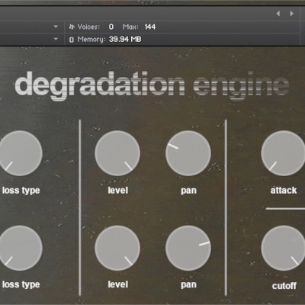The height and width of the screenshot is (305, 305).
Task: Click the attack knob
Action: (283, 153)
